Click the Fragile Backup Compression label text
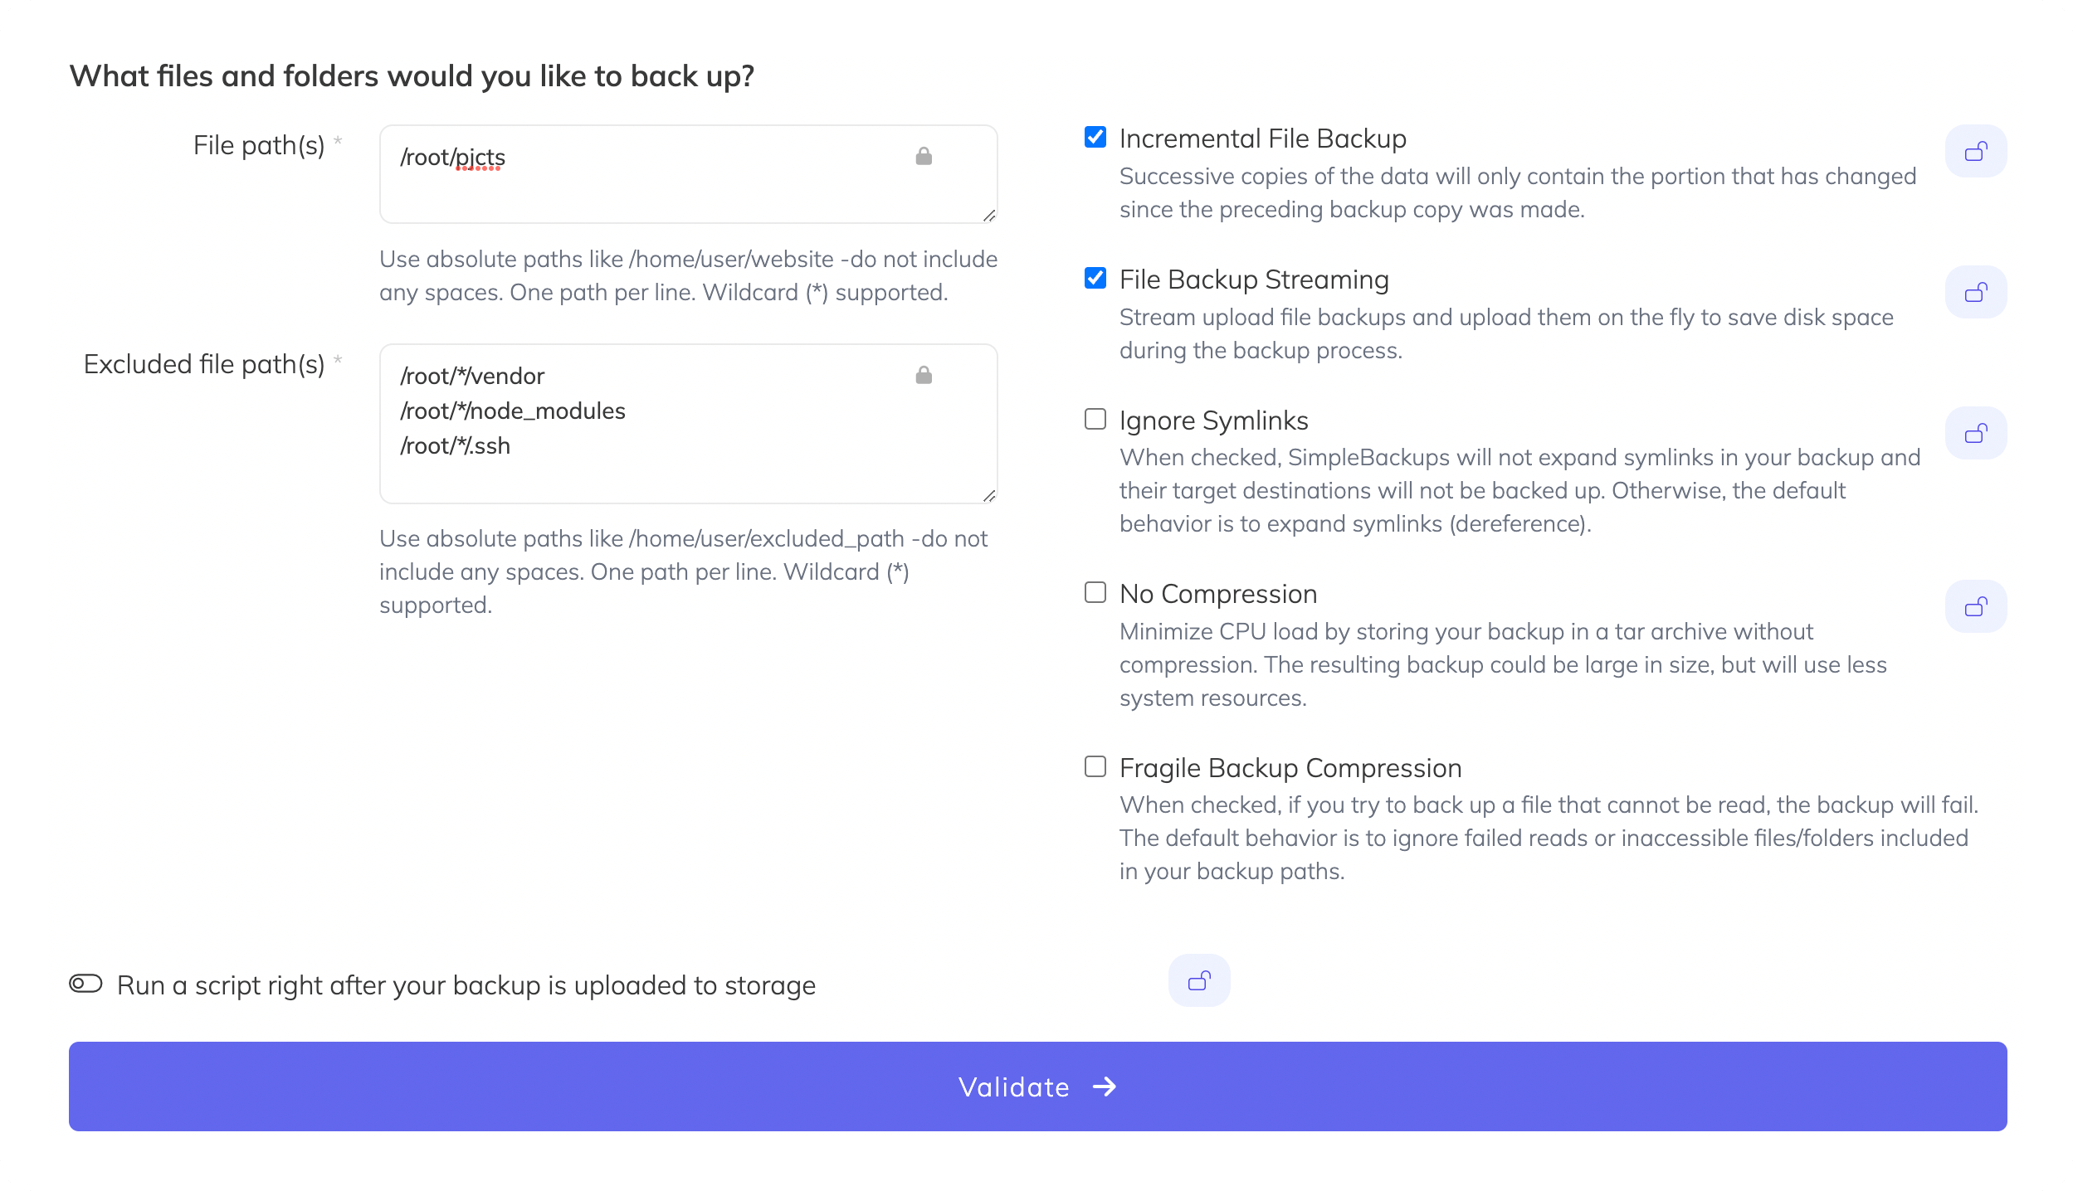Screen dimensions: 2073x1191 pos(1290,768)
